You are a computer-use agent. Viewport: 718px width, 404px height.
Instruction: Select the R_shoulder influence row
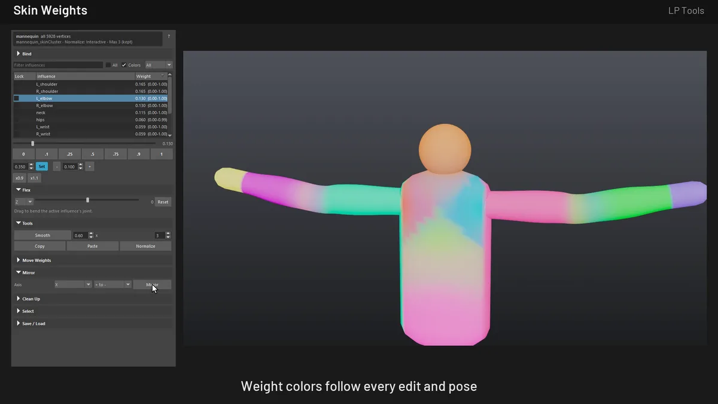[90, 91]
